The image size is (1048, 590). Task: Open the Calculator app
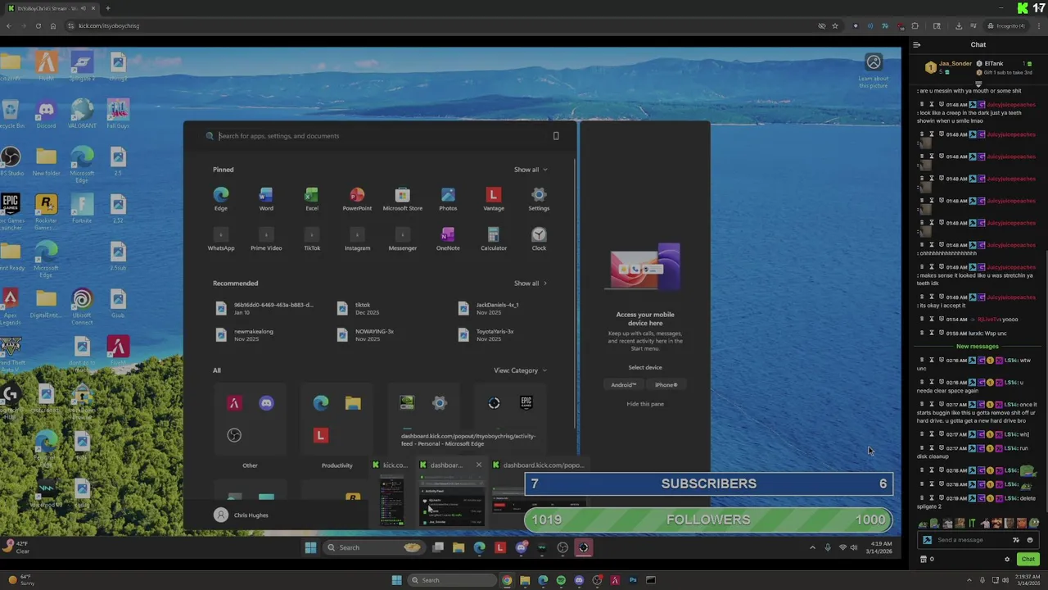click(494, 238)
